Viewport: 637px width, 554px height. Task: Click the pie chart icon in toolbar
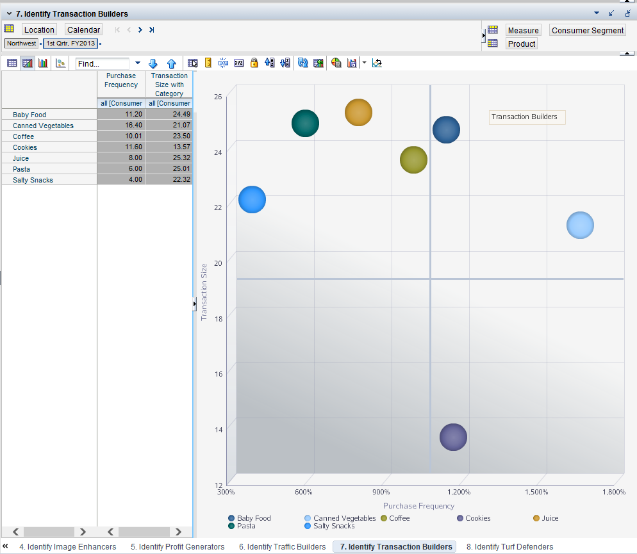coord(336,63)
